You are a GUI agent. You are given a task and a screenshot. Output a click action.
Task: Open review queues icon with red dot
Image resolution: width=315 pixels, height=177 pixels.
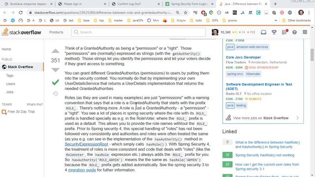(284, 32)
